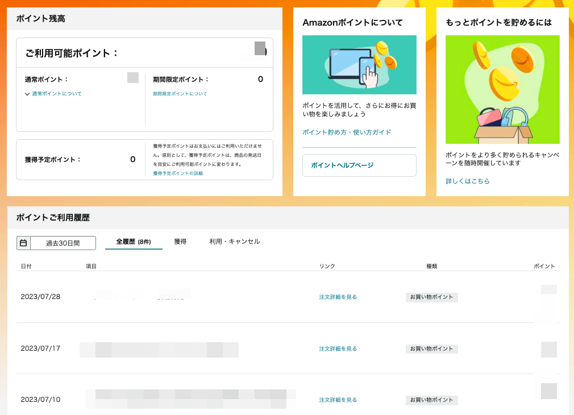This screenshot has width=574, height=415.
Task: Select the 全履歴 (8件) tab
Action: (x=134, y=242)
